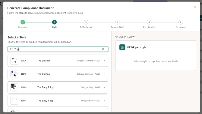Click the Live Preview eye icon
Image resolution: width=202 pixels, height=114 pixels.
click(x=116, y=37)
